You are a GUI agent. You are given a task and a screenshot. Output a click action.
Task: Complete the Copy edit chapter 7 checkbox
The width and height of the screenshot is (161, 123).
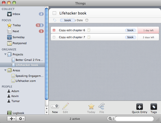click(54, 37)
